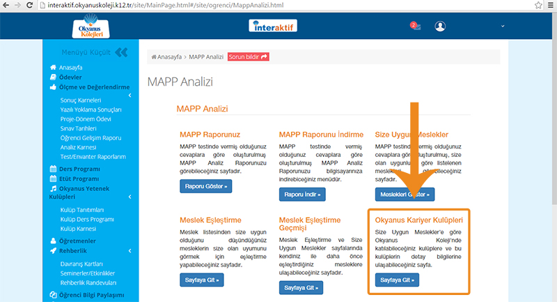Collapse the Rehberlik submenu chevron
Viewport: 557px width, 302px height.
tap(130, 251)
